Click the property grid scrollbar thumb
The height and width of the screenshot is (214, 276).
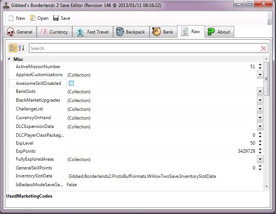coord(266,79)
